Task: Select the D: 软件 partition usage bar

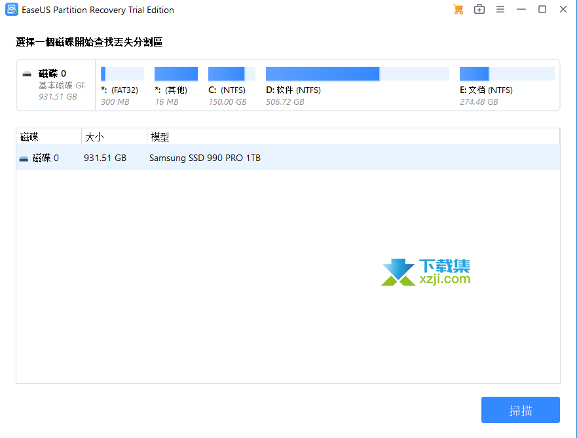Action: click(x=358, y=73)
